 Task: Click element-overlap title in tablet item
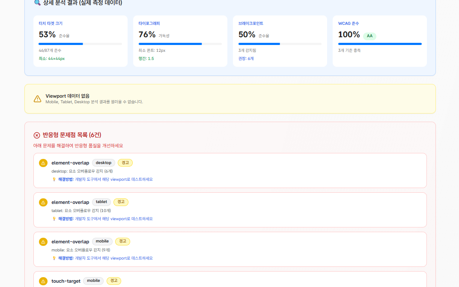pyautogui.click(x=70, y=202)
